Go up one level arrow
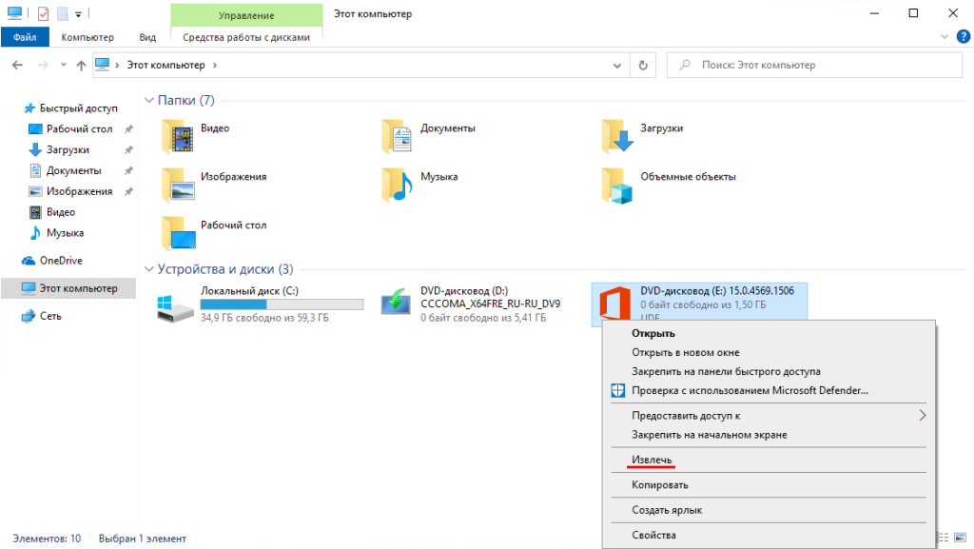 coord(82,66)
